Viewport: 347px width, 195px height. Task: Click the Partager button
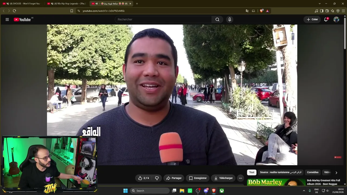coord(174,178)
